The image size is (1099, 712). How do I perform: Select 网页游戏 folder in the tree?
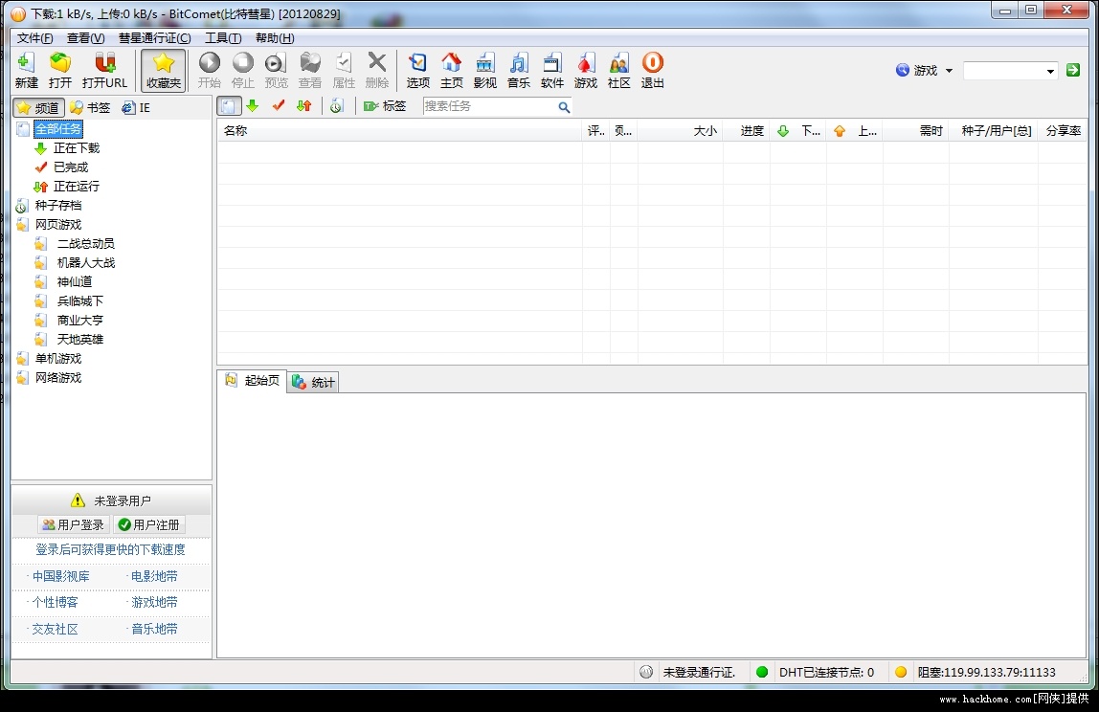[x=58, y=224]
